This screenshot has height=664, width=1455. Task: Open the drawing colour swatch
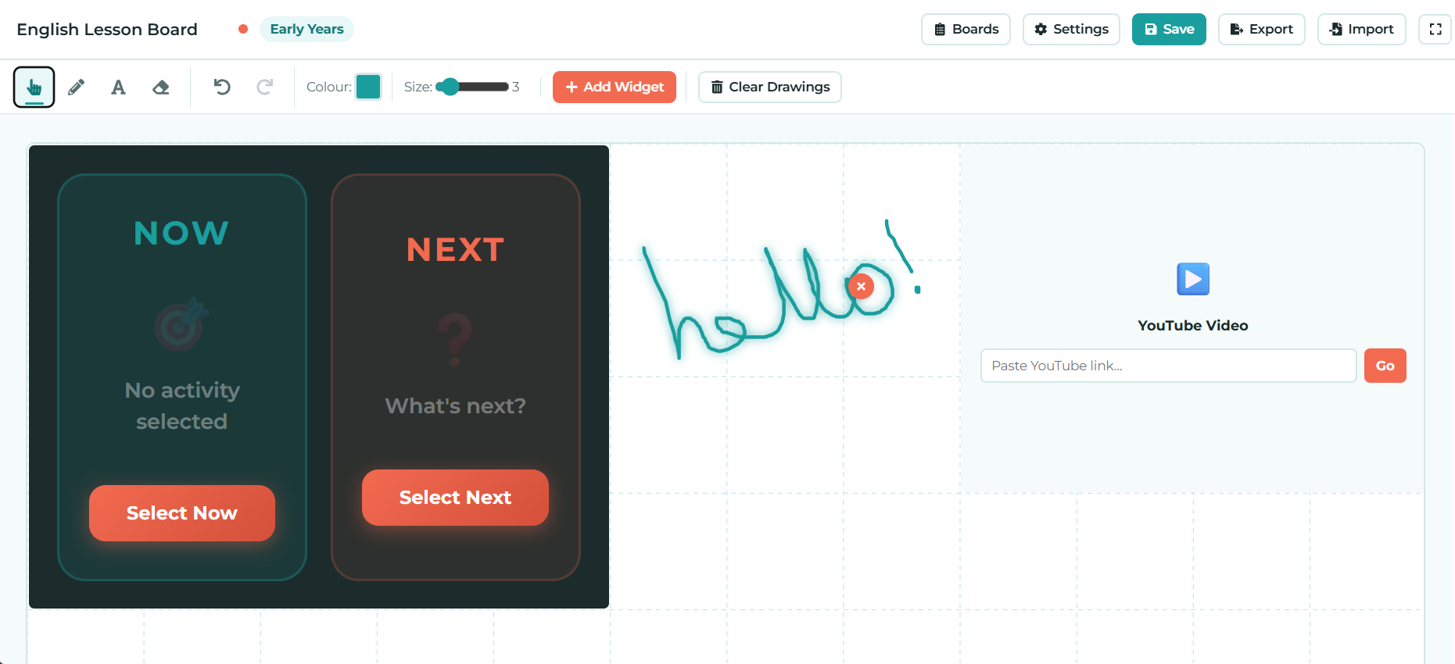tap(368, 87)
